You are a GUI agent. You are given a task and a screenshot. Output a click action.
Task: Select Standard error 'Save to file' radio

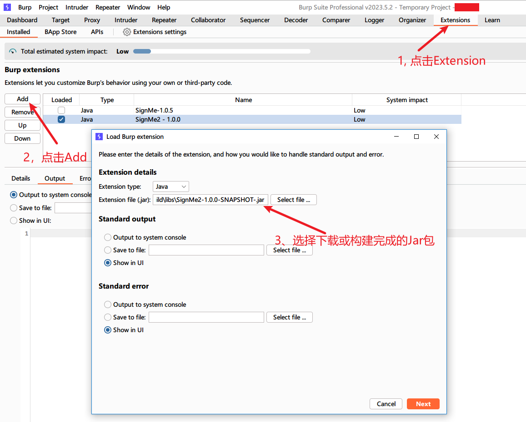(108, 317)
